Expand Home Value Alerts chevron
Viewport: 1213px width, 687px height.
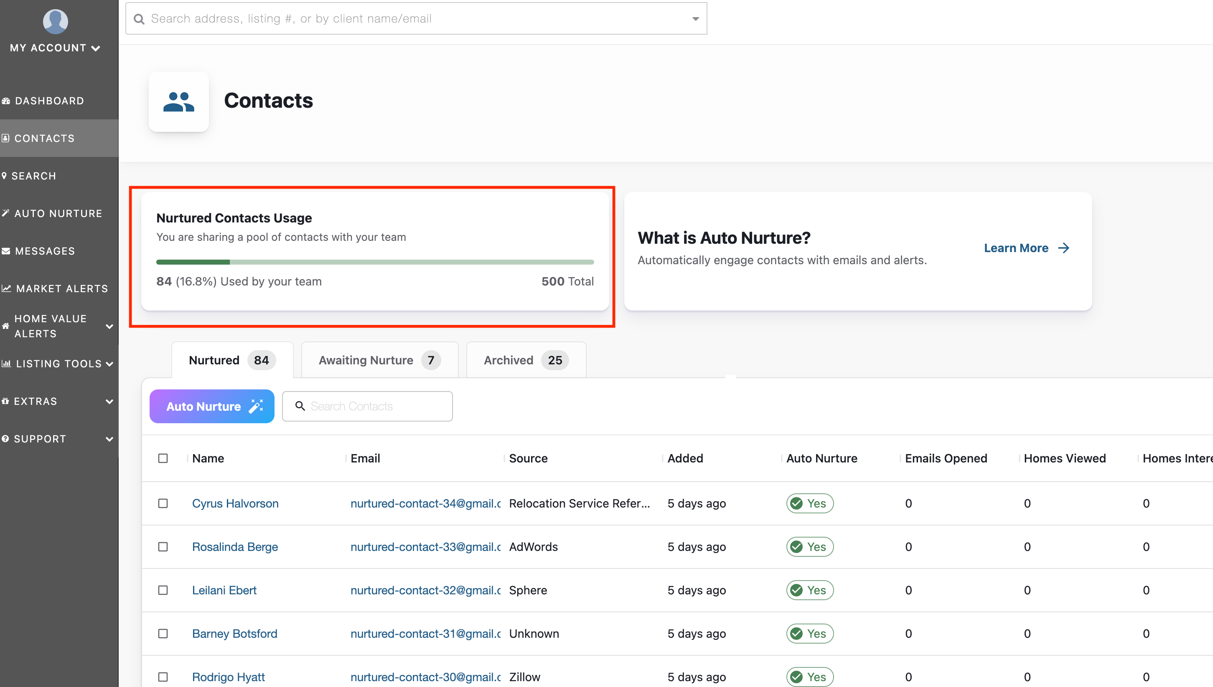coord(109,326)
